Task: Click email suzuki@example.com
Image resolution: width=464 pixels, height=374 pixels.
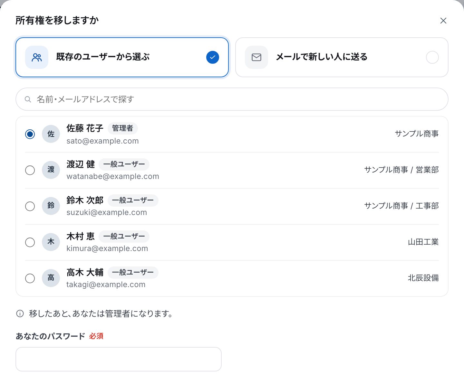Action: coord(107,212)
